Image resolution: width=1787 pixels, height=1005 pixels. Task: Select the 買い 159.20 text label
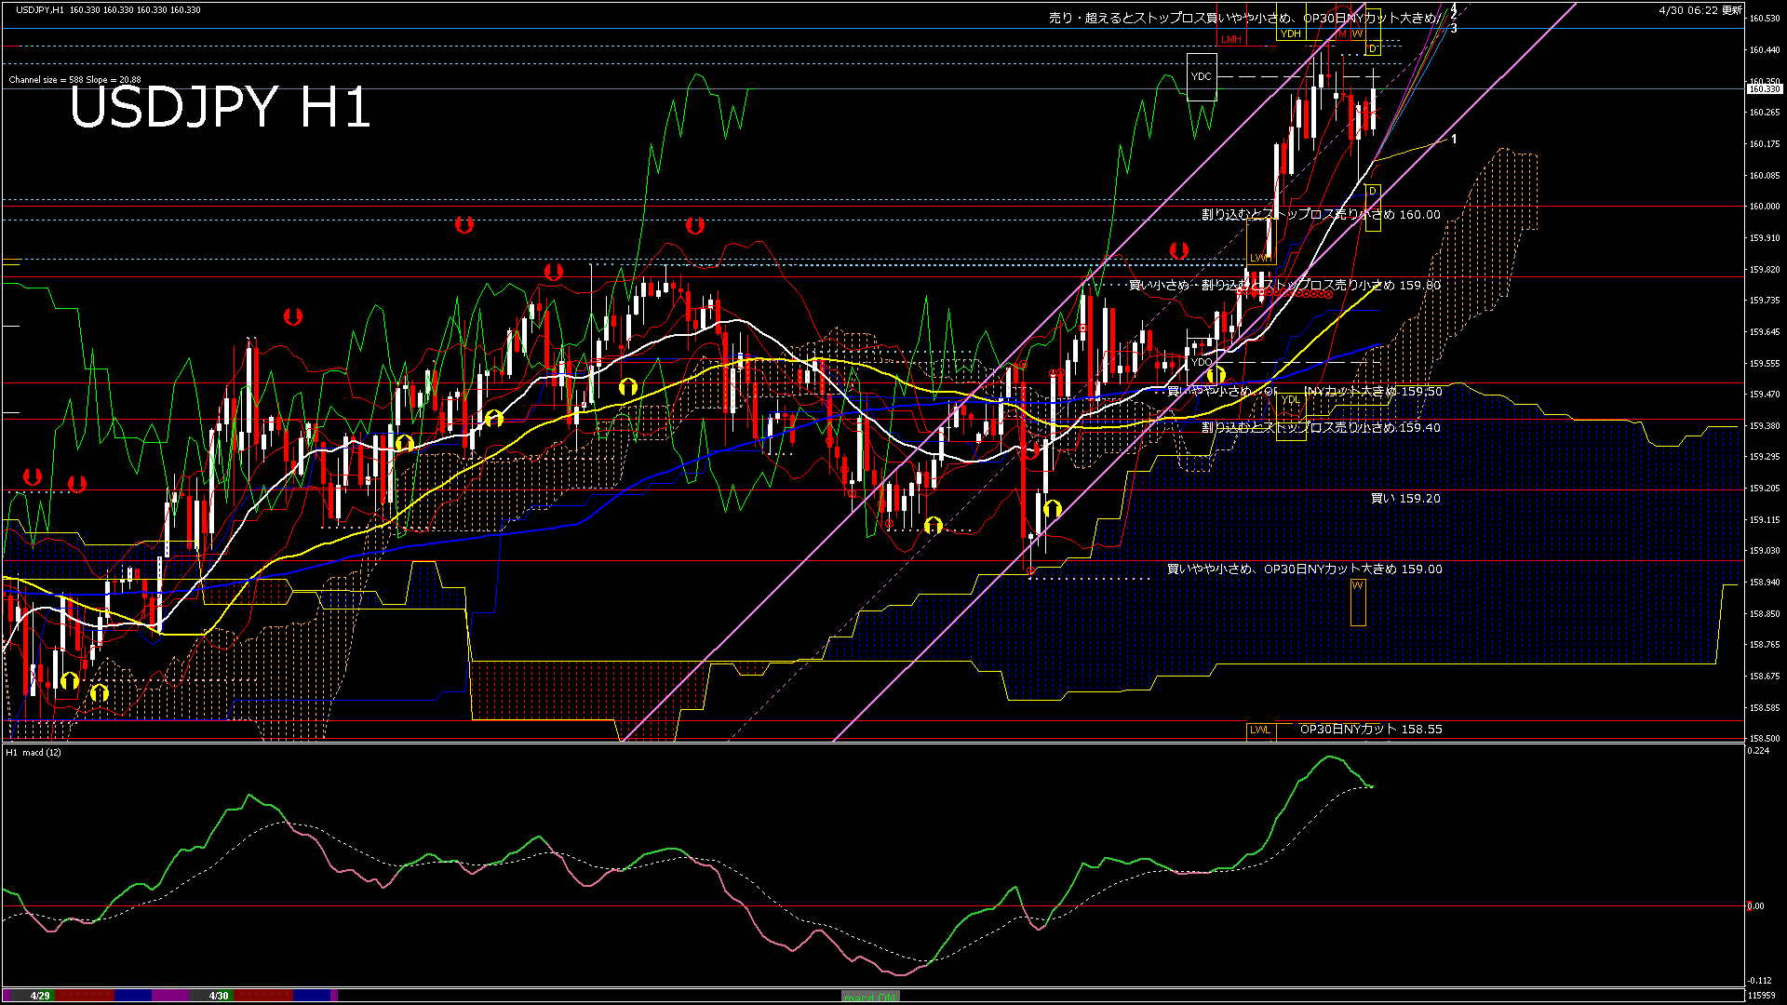1405,499
